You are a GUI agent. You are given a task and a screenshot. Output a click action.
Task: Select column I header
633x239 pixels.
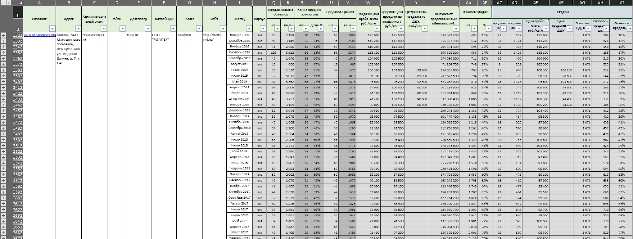(x=239, y=3)
